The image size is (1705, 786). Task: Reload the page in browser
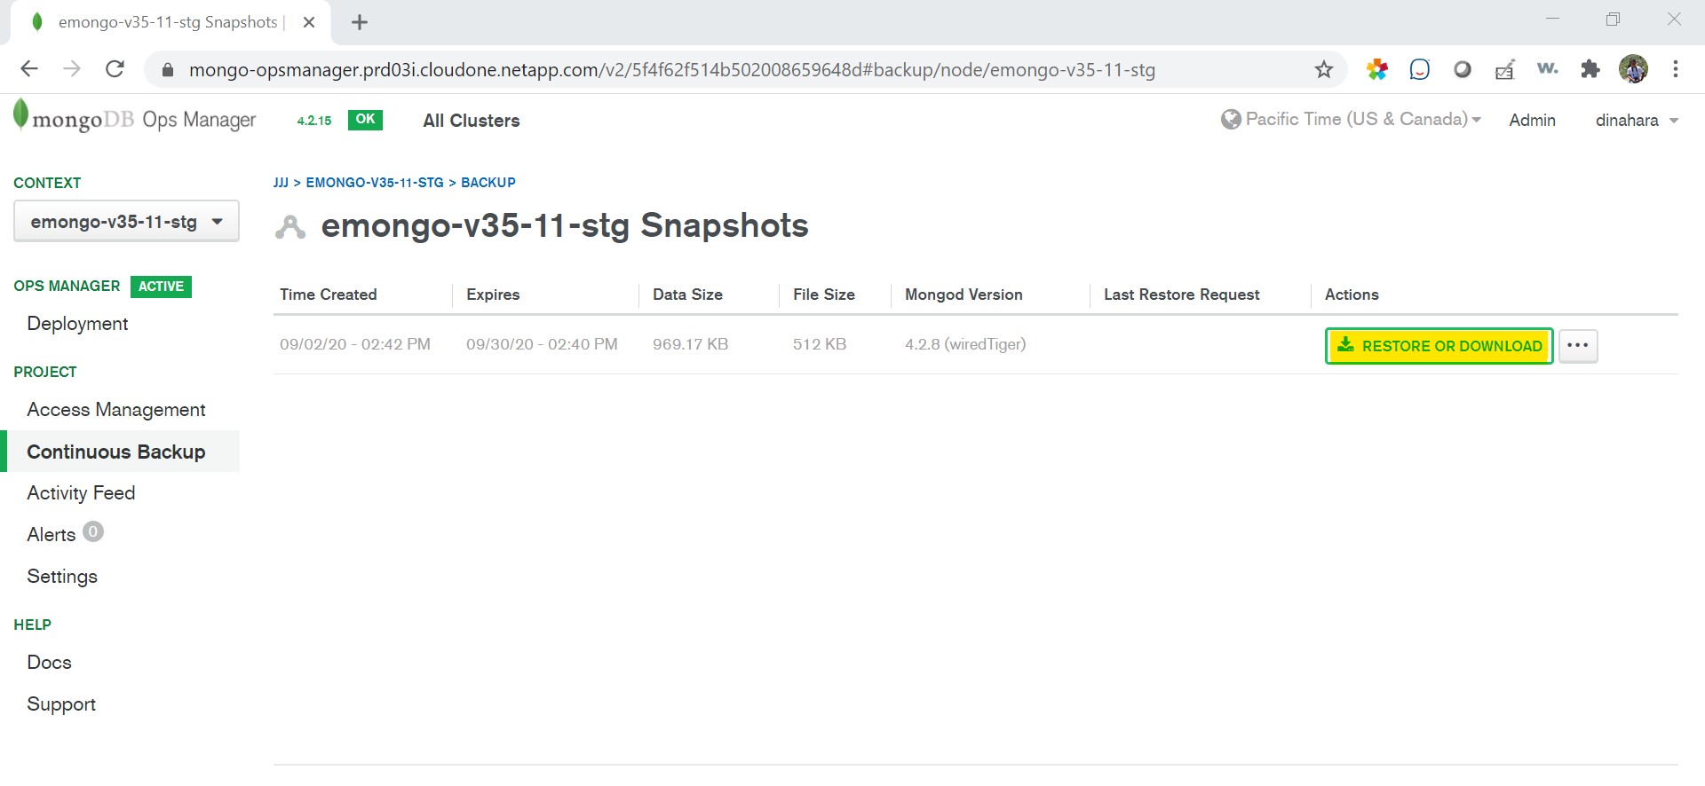tap(115, 69)
